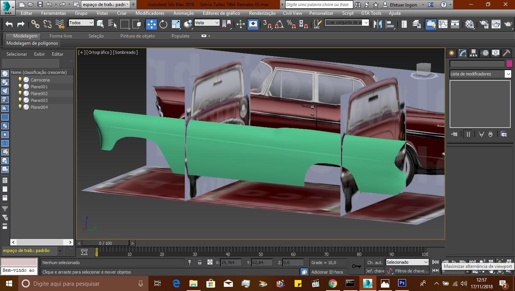This screenshot has height=291, width=515.
Task: Open the Todos selection filter dropdown
Action: coord(81,23)
